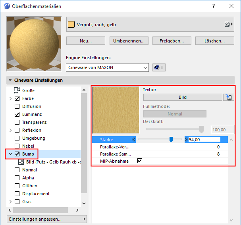Uncheck the Bump channel checkbox

click(17, 154)
